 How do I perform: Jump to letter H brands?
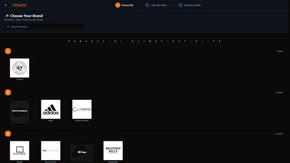115,41
